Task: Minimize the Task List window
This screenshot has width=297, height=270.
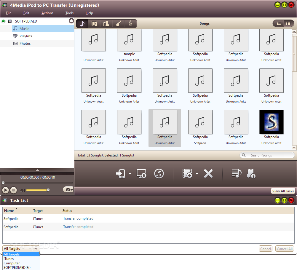Action: (x=277, y=200)
